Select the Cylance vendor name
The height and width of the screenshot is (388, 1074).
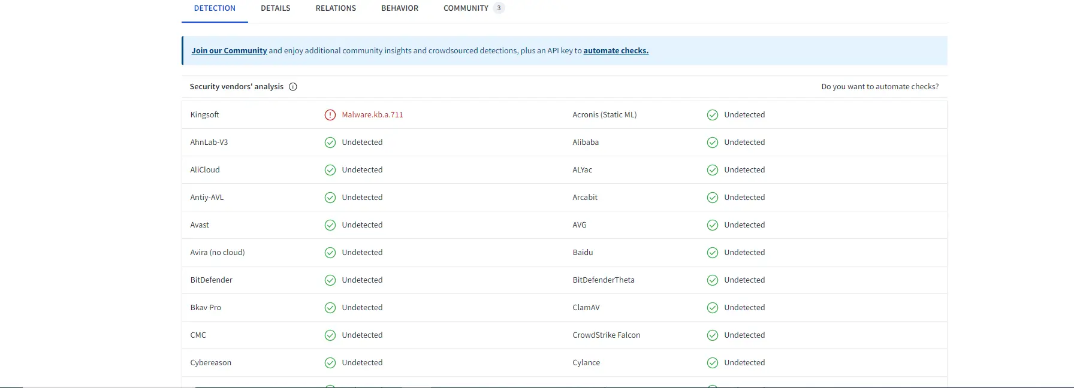pyautogui.click(x=586, y=363)
